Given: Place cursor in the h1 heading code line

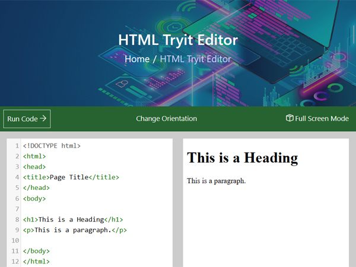Looking at the screenshot, I should point(73,220).
